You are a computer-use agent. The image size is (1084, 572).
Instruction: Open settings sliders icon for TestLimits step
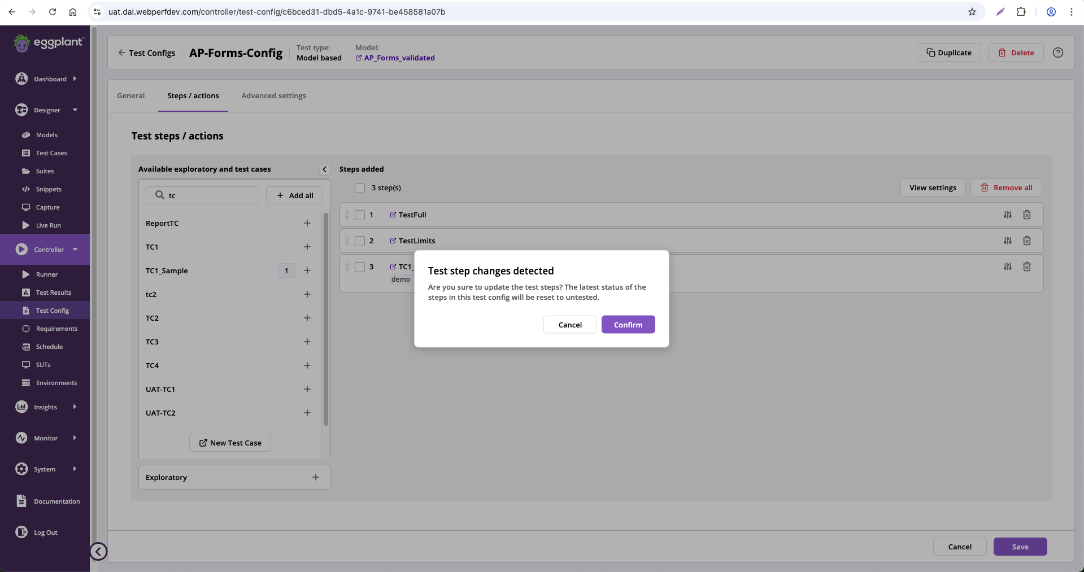coord(1008,241)
